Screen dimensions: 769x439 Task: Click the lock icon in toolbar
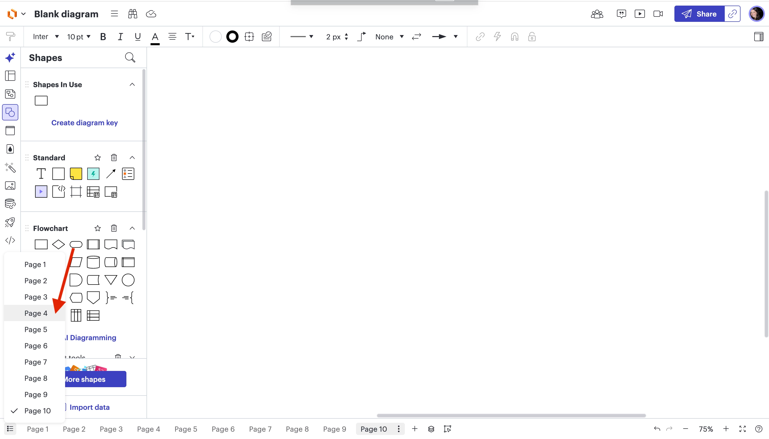(x=532, y=37)
